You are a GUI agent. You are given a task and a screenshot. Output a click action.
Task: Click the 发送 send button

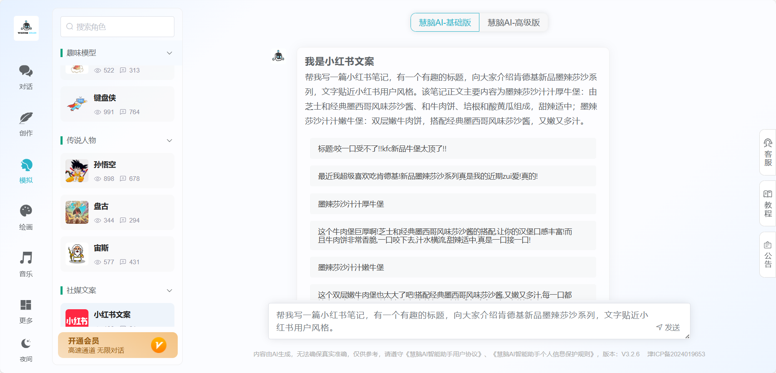click(x=668, y=328)
